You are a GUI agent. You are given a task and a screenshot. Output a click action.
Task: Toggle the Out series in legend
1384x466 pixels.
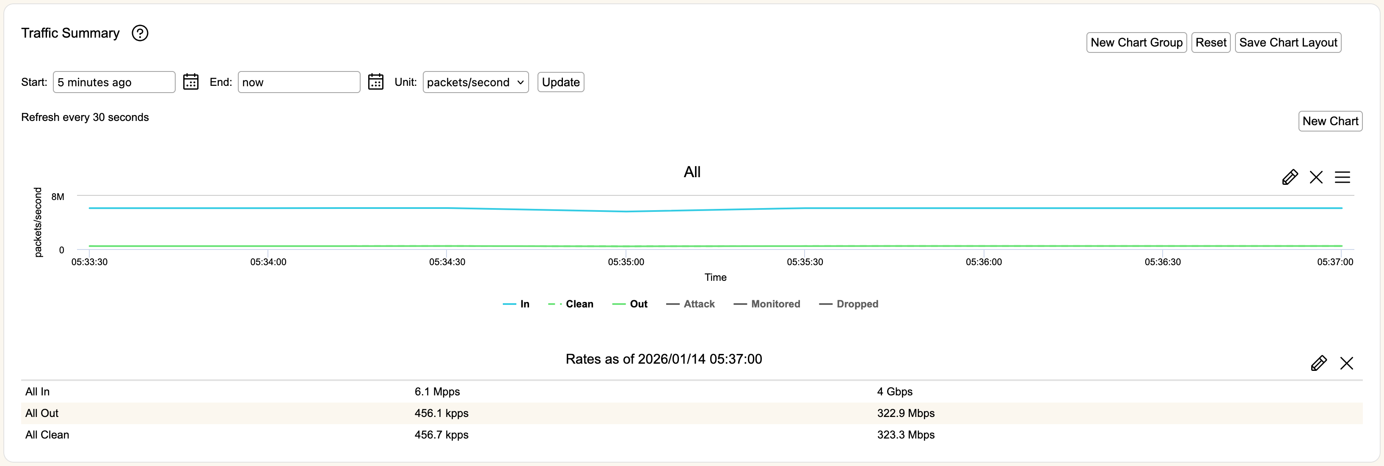click(x=630, y=304)
